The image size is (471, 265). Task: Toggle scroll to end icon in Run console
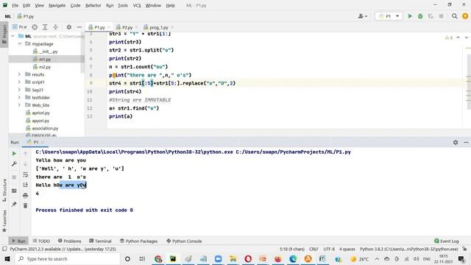pos(26,185)
